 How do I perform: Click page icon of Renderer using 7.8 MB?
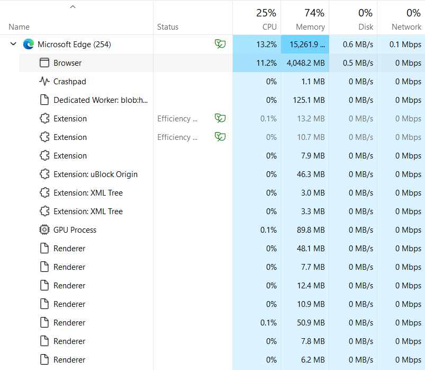click(x=44, y=341)
